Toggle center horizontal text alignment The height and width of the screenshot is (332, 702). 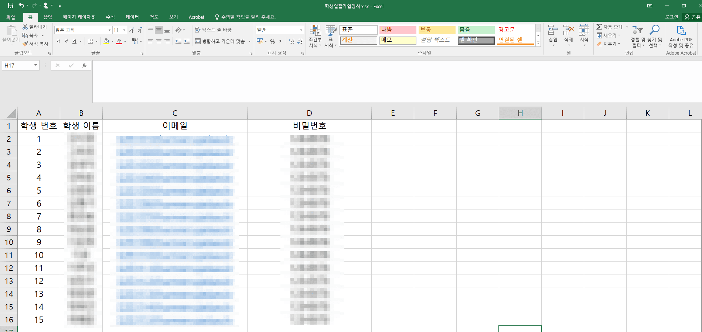click(x=159, y=41)
